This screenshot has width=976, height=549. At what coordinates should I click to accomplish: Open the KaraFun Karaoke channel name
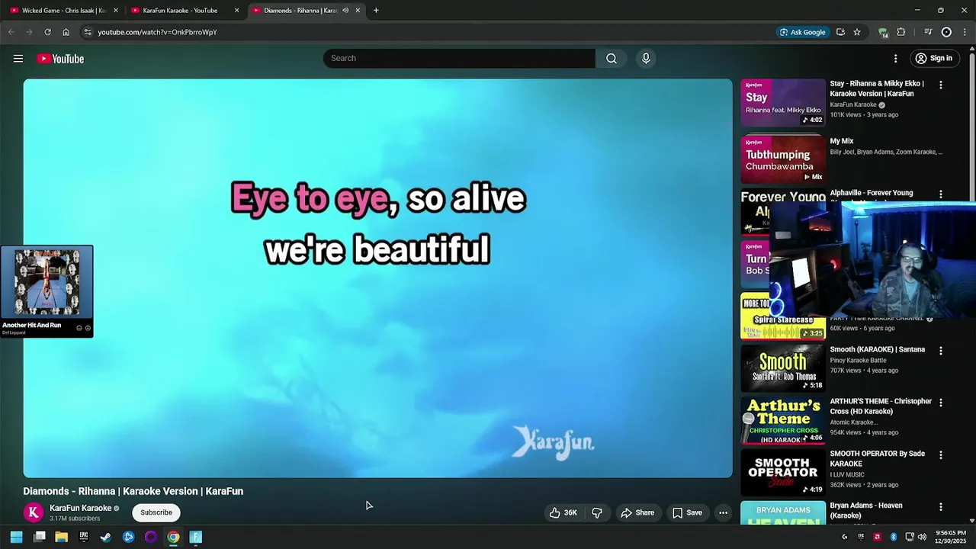(81, 508)
